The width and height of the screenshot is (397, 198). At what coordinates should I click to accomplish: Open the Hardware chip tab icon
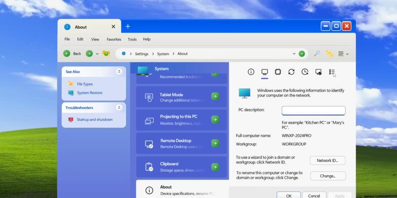click(278, 72)
